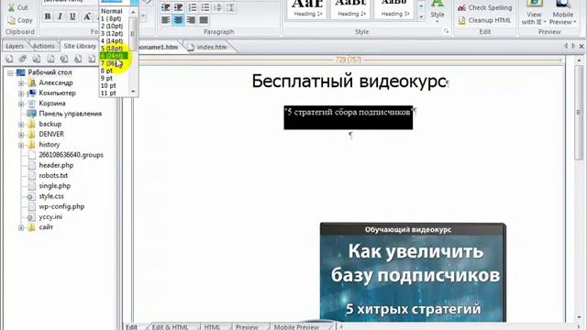
Task: Click the Copy icon in Clipboard group
Action: [x=11, y=20]
